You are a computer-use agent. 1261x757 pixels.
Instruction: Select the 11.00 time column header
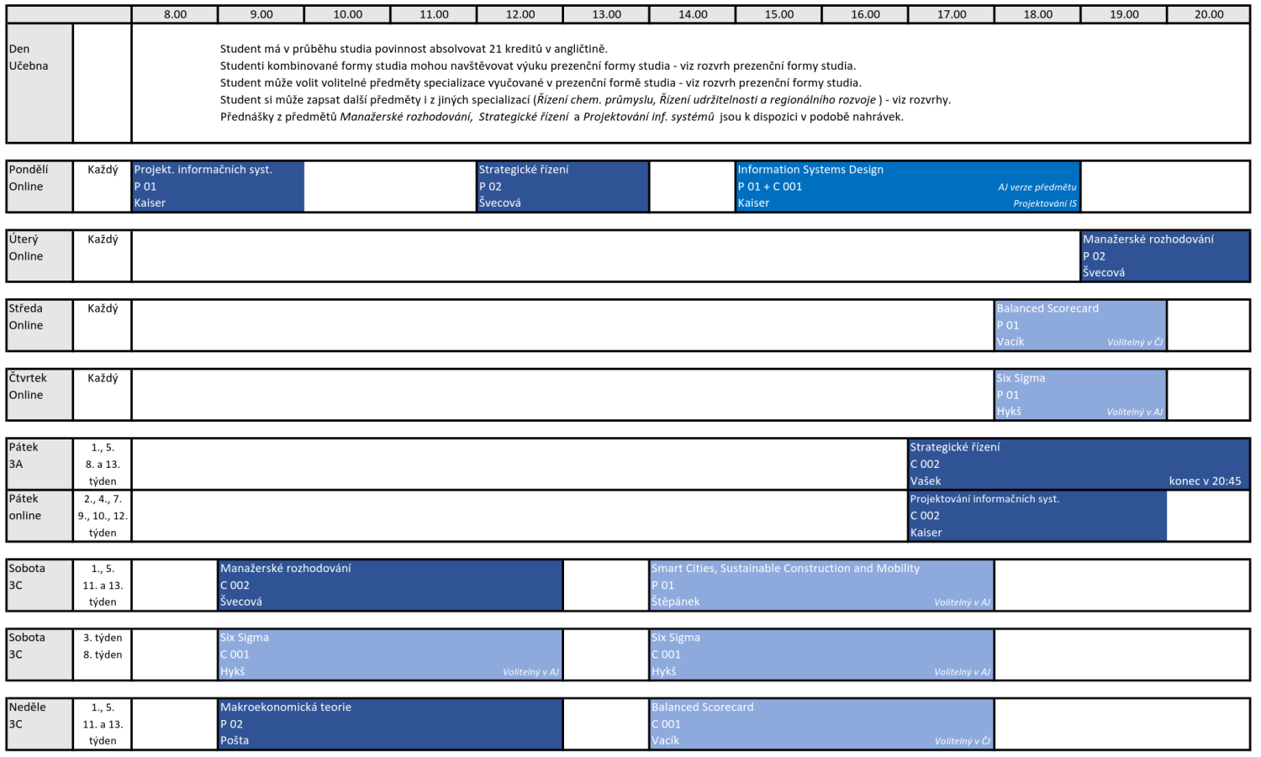tap(434, 14)
